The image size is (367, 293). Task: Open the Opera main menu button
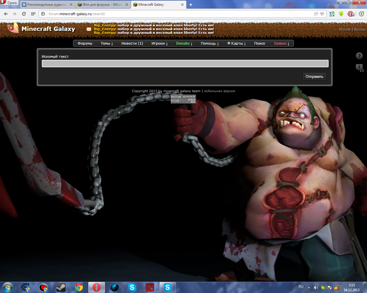pyautogui.click(x=9, y=3)
